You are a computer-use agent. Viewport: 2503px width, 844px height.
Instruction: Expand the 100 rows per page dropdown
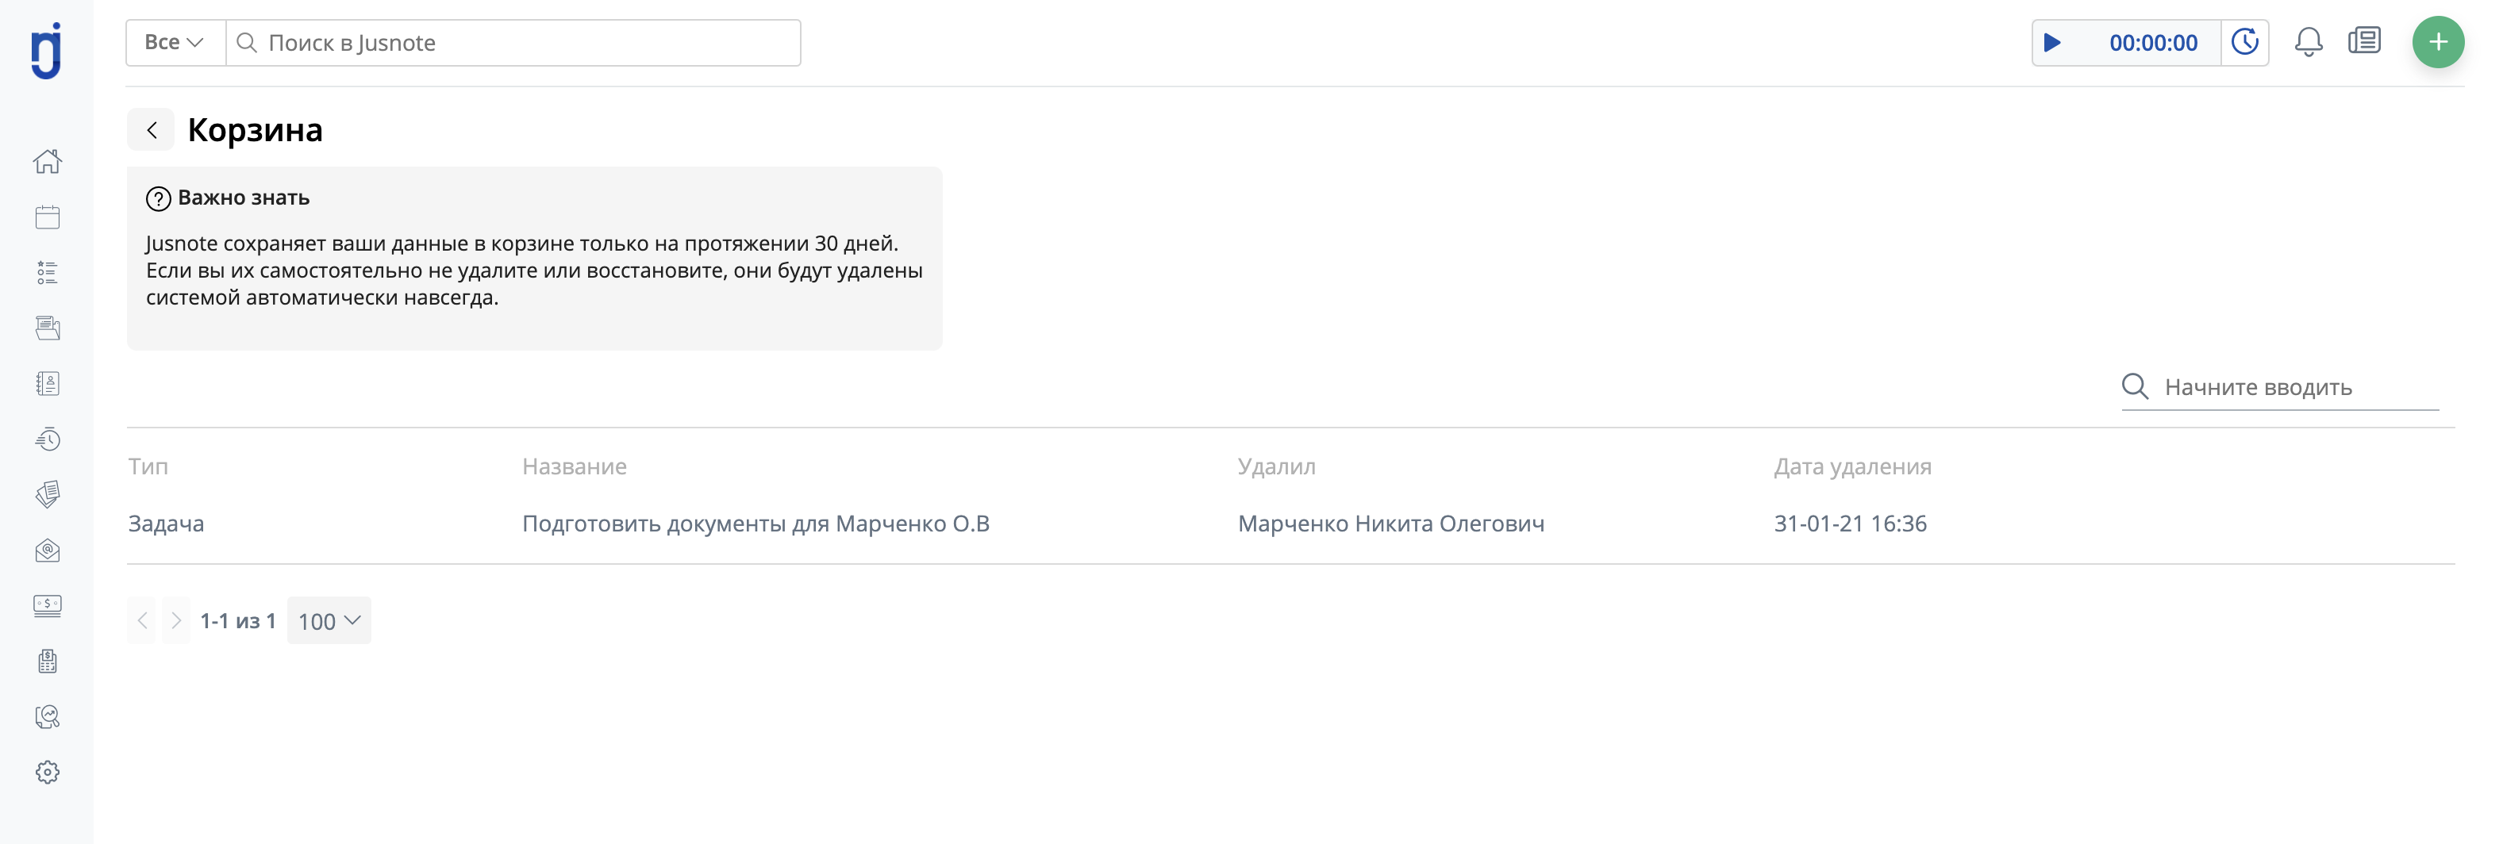[329, 620]
